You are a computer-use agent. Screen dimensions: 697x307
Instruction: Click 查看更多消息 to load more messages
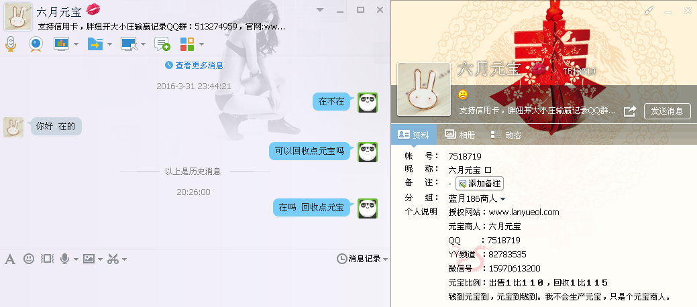tap(195, 66)
